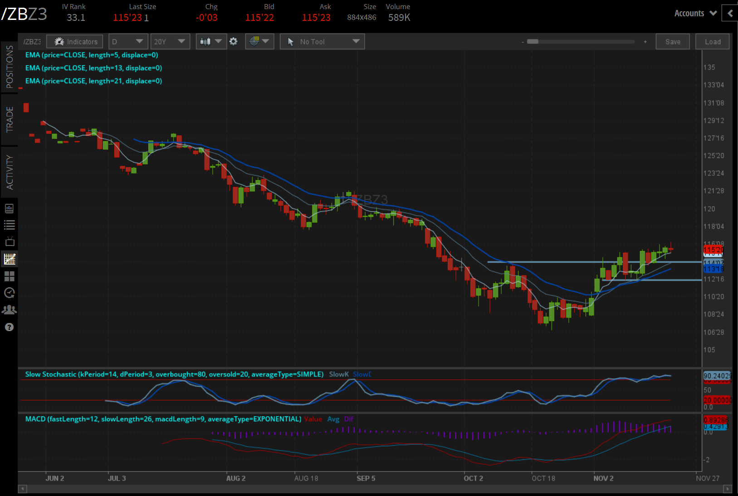Open the clock history icon in sidebar
This screenshot has height=496, width=738.
tap(10, 293)
